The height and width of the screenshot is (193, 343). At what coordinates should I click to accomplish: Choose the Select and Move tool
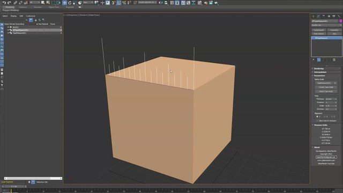[x=64, y=3]
